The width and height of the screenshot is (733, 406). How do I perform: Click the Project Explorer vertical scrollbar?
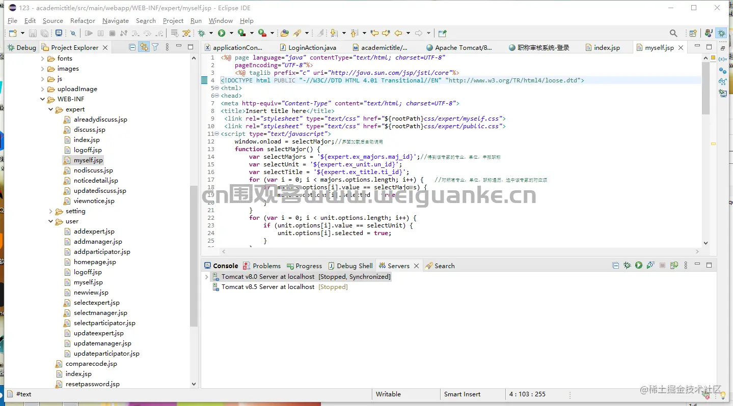tap(194, 257)
